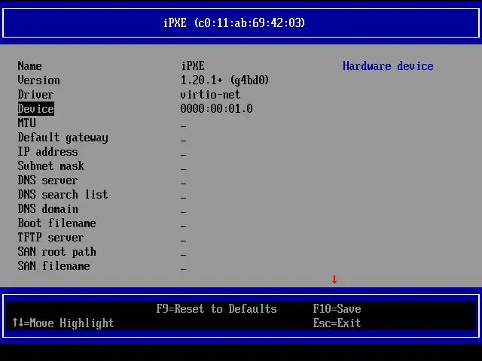482x361 pixels.
Task: Select the Driver setting label
Action: (35, 95)
